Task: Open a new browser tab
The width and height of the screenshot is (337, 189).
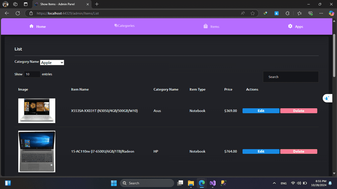Action: [x=97, y=4]
